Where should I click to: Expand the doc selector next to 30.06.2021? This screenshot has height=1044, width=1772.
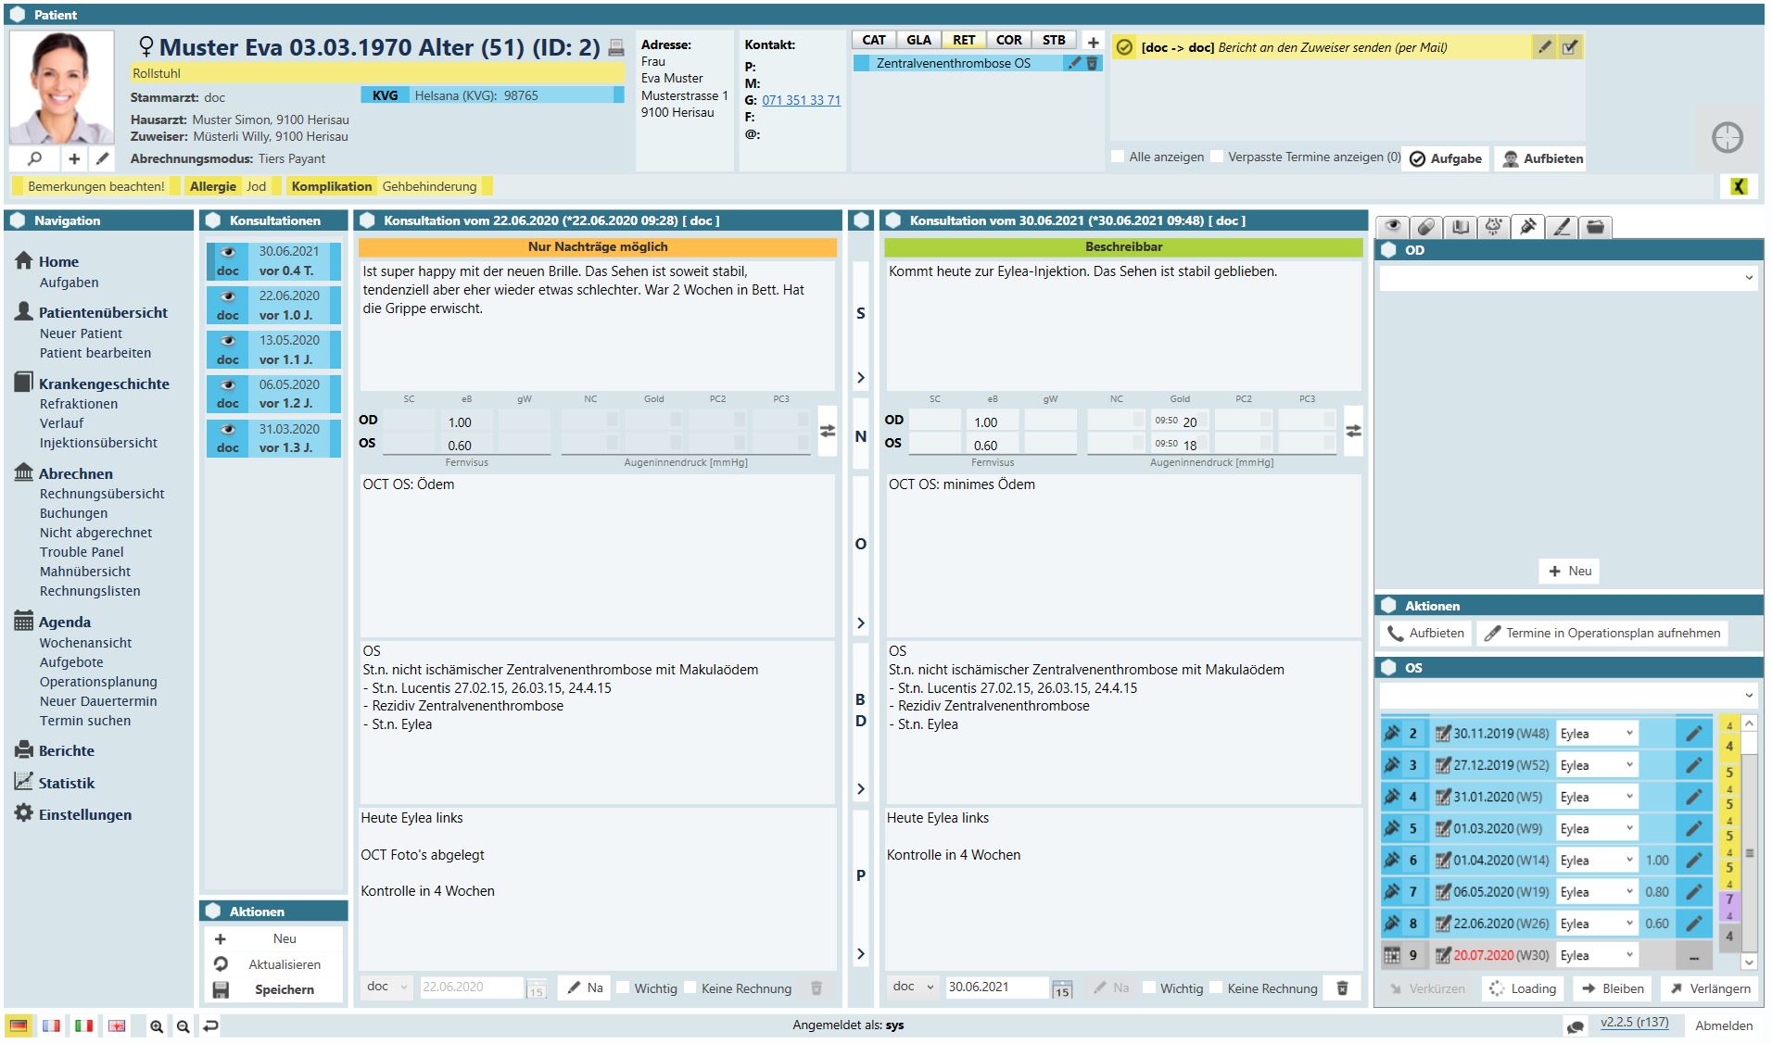(x=913, y=987)
